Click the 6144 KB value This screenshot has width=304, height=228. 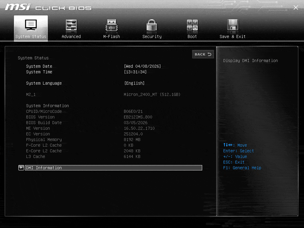(132, 156)
